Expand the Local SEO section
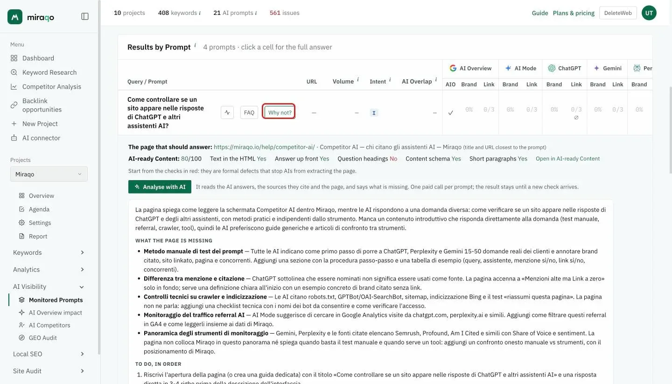 49,354
